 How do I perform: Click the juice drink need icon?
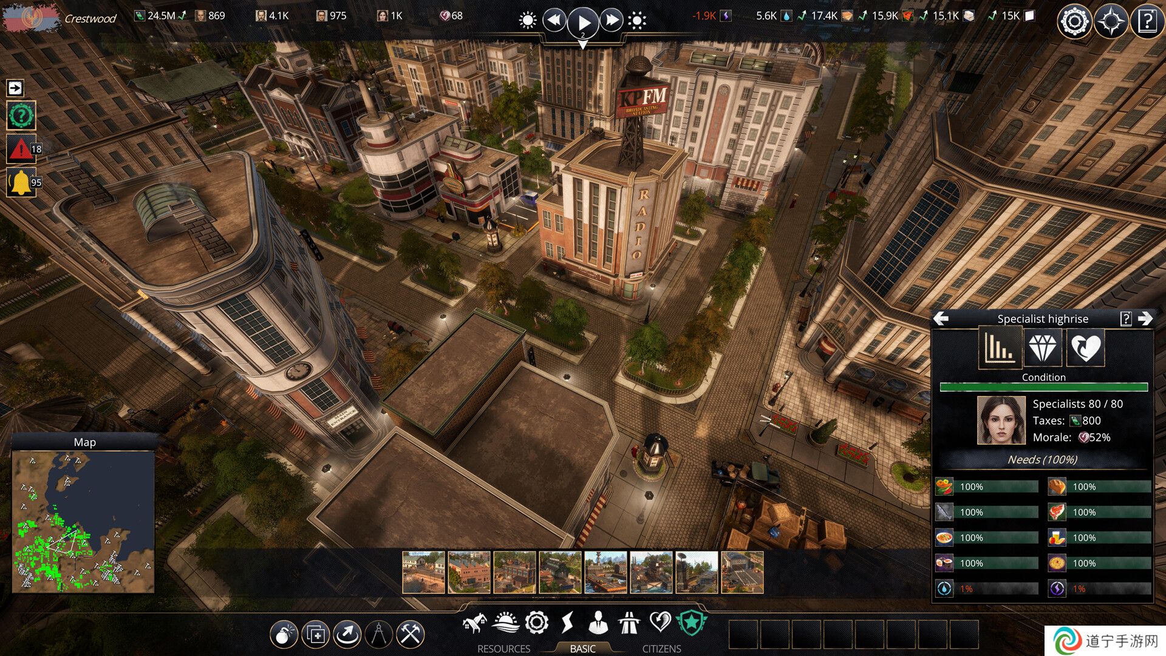[x=1057, y=538]
